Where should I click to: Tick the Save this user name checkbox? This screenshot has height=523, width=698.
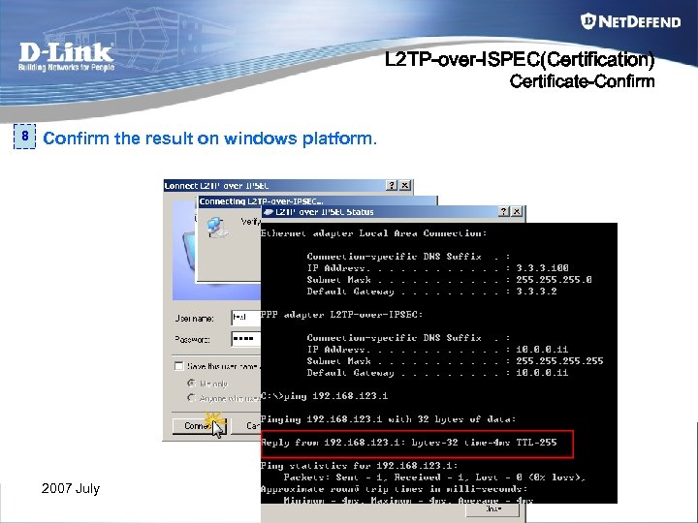179,366
